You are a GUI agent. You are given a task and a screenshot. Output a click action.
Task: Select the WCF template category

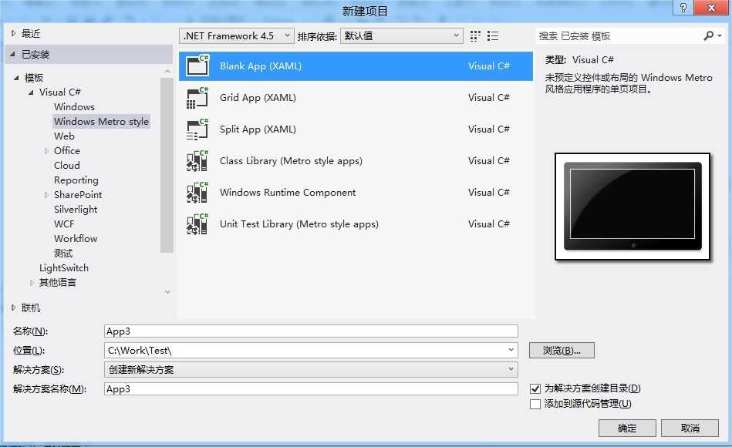tap(64, 224)
